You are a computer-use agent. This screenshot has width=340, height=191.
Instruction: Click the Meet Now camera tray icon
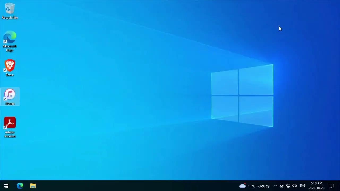click(282, 186)
